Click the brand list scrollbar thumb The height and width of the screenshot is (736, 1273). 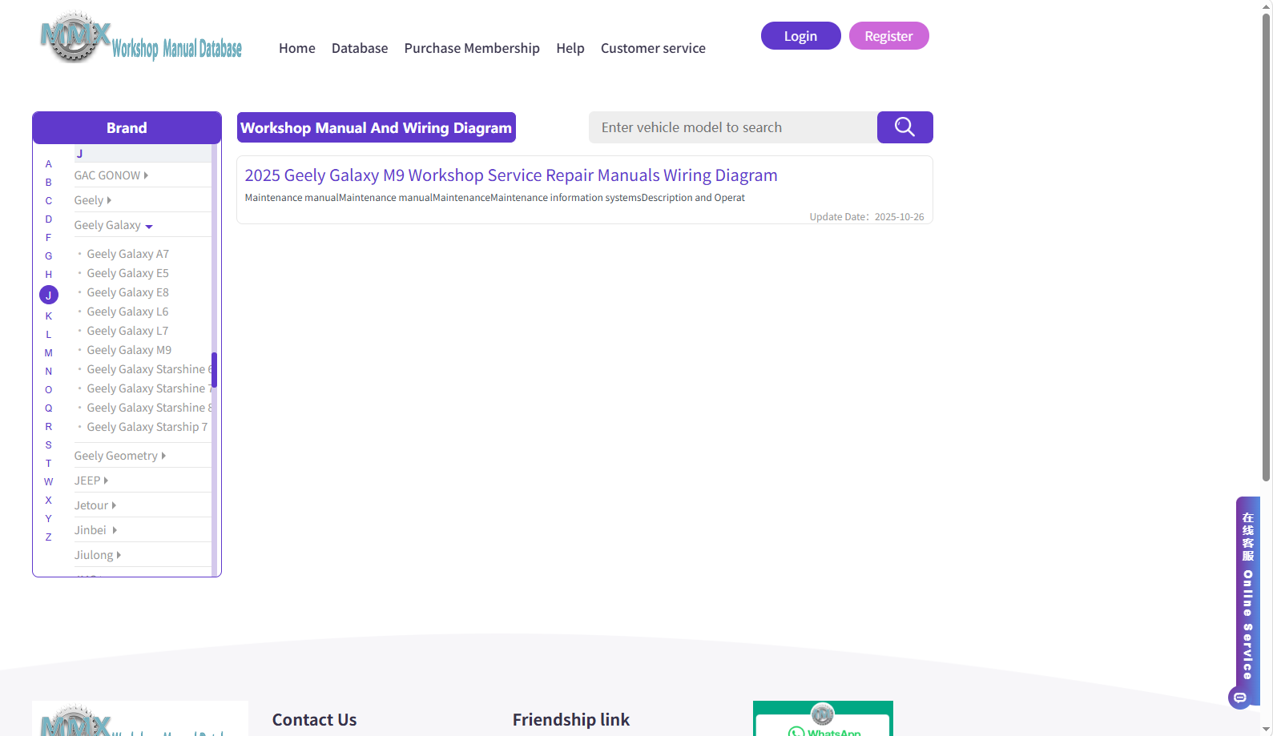[x=214, y=369]
